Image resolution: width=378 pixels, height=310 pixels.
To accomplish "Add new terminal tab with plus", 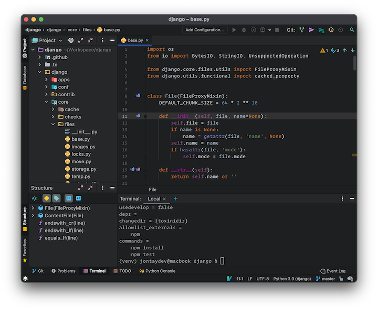I will 175,198.
